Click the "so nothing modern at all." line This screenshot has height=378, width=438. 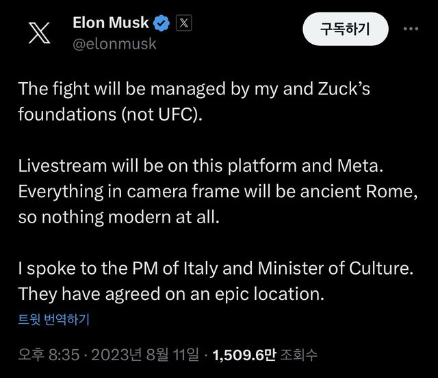click(x=120, y=216)
